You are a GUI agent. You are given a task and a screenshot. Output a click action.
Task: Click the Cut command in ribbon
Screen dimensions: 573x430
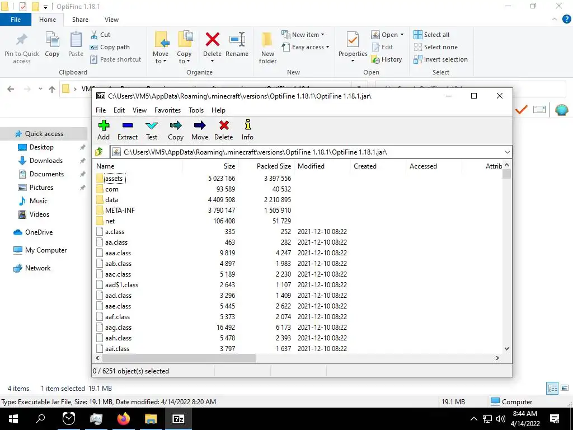click(x=101, y=35)
